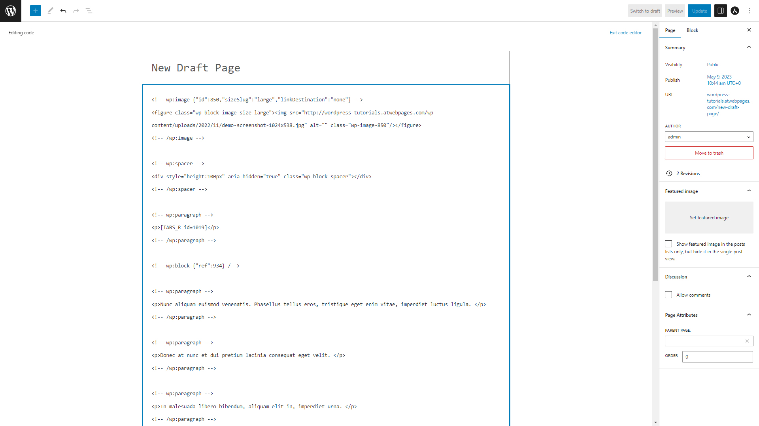This screenshot has width=759, height=426.
Task: Click the tools pencil icon in toolbar
Action: (50, 10)
